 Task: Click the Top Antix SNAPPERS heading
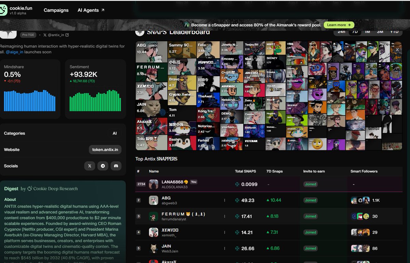(x=156, y=159)
